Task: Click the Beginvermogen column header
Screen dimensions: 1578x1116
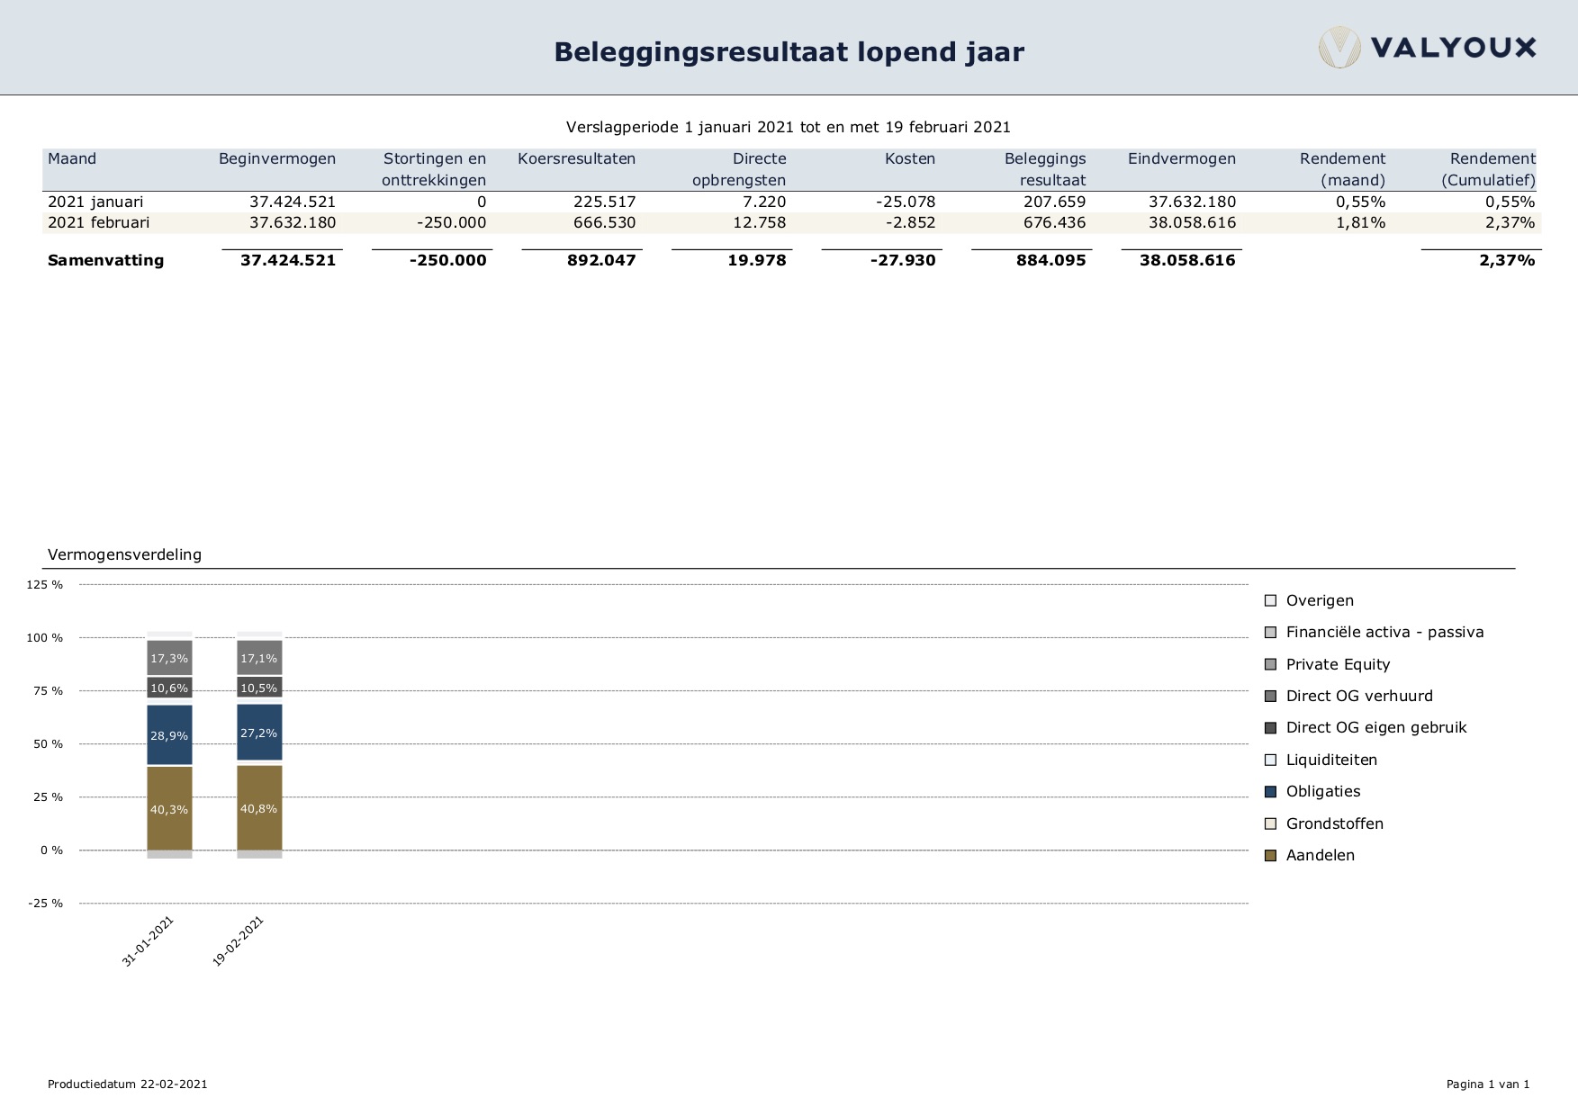Action: 277,158
